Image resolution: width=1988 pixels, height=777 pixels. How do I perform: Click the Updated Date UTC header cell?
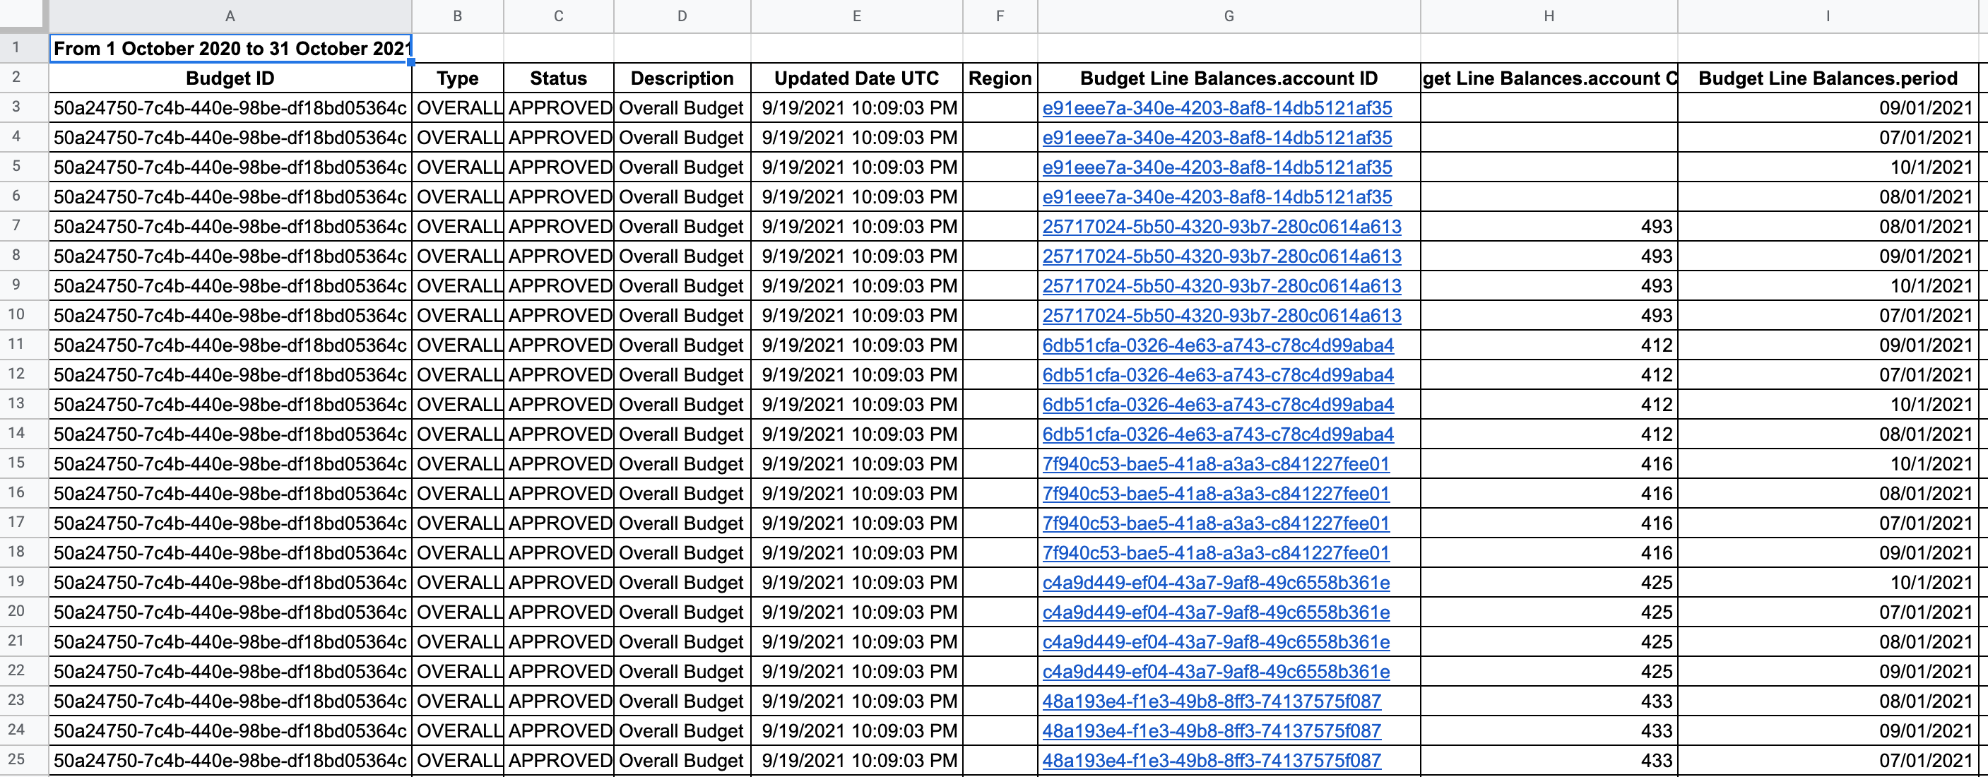click(x=857, y=78)
